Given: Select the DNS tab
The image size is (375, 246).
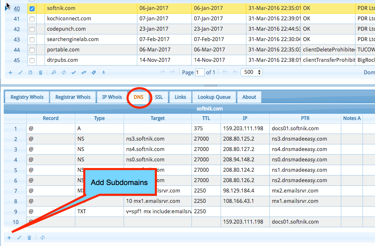Looking at the screenshot, I should pos(139,97).
